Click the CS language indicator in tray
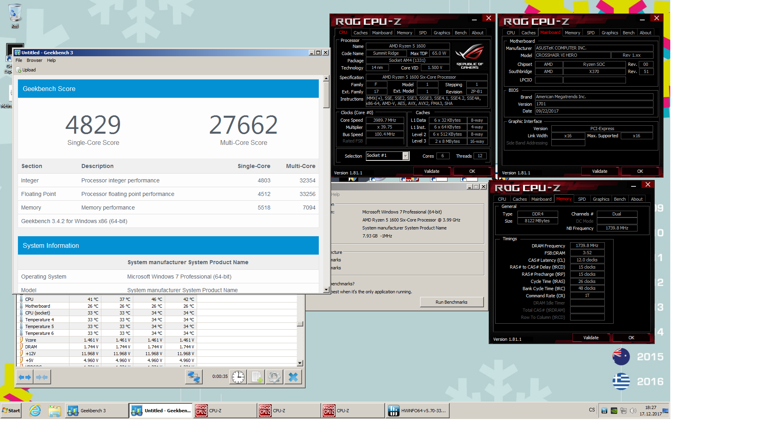Image resolution: width=766 pixels, height=431 pixels. [x=592, y=410]
